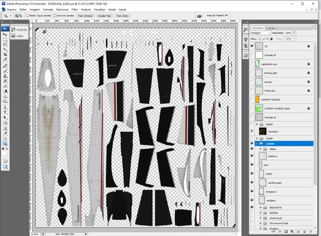Click the create new layer icon
Image resolution: width=321 pixels, height=236 pixels.
click(x=304, y=232)
